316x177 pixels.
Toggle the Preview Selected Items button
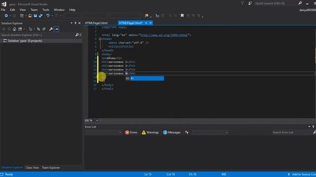point(56,29)
